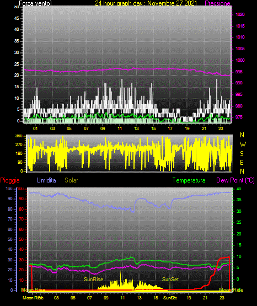Click the green 'Temperatura' legend label

189,180
